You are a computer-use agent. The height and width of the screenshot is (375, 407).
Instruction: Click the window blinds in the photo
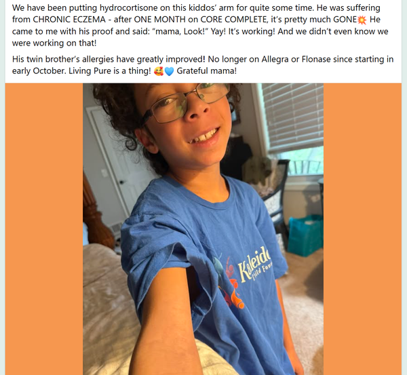[293, 117]
